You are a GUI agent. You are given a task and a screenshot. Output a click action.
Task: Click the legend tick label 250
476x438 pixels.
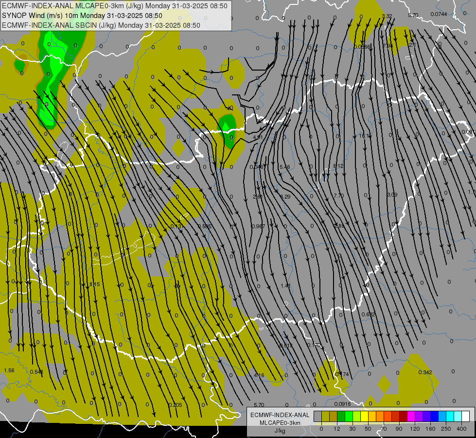coord(446,429)
